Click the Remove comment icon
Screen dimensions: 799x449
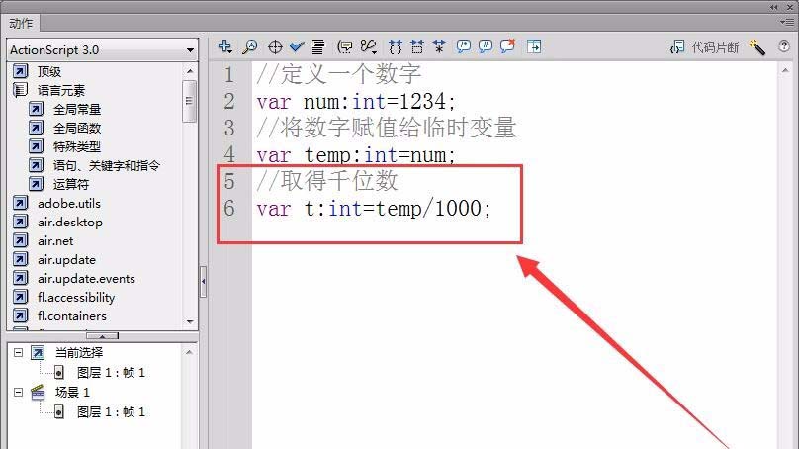507,46
